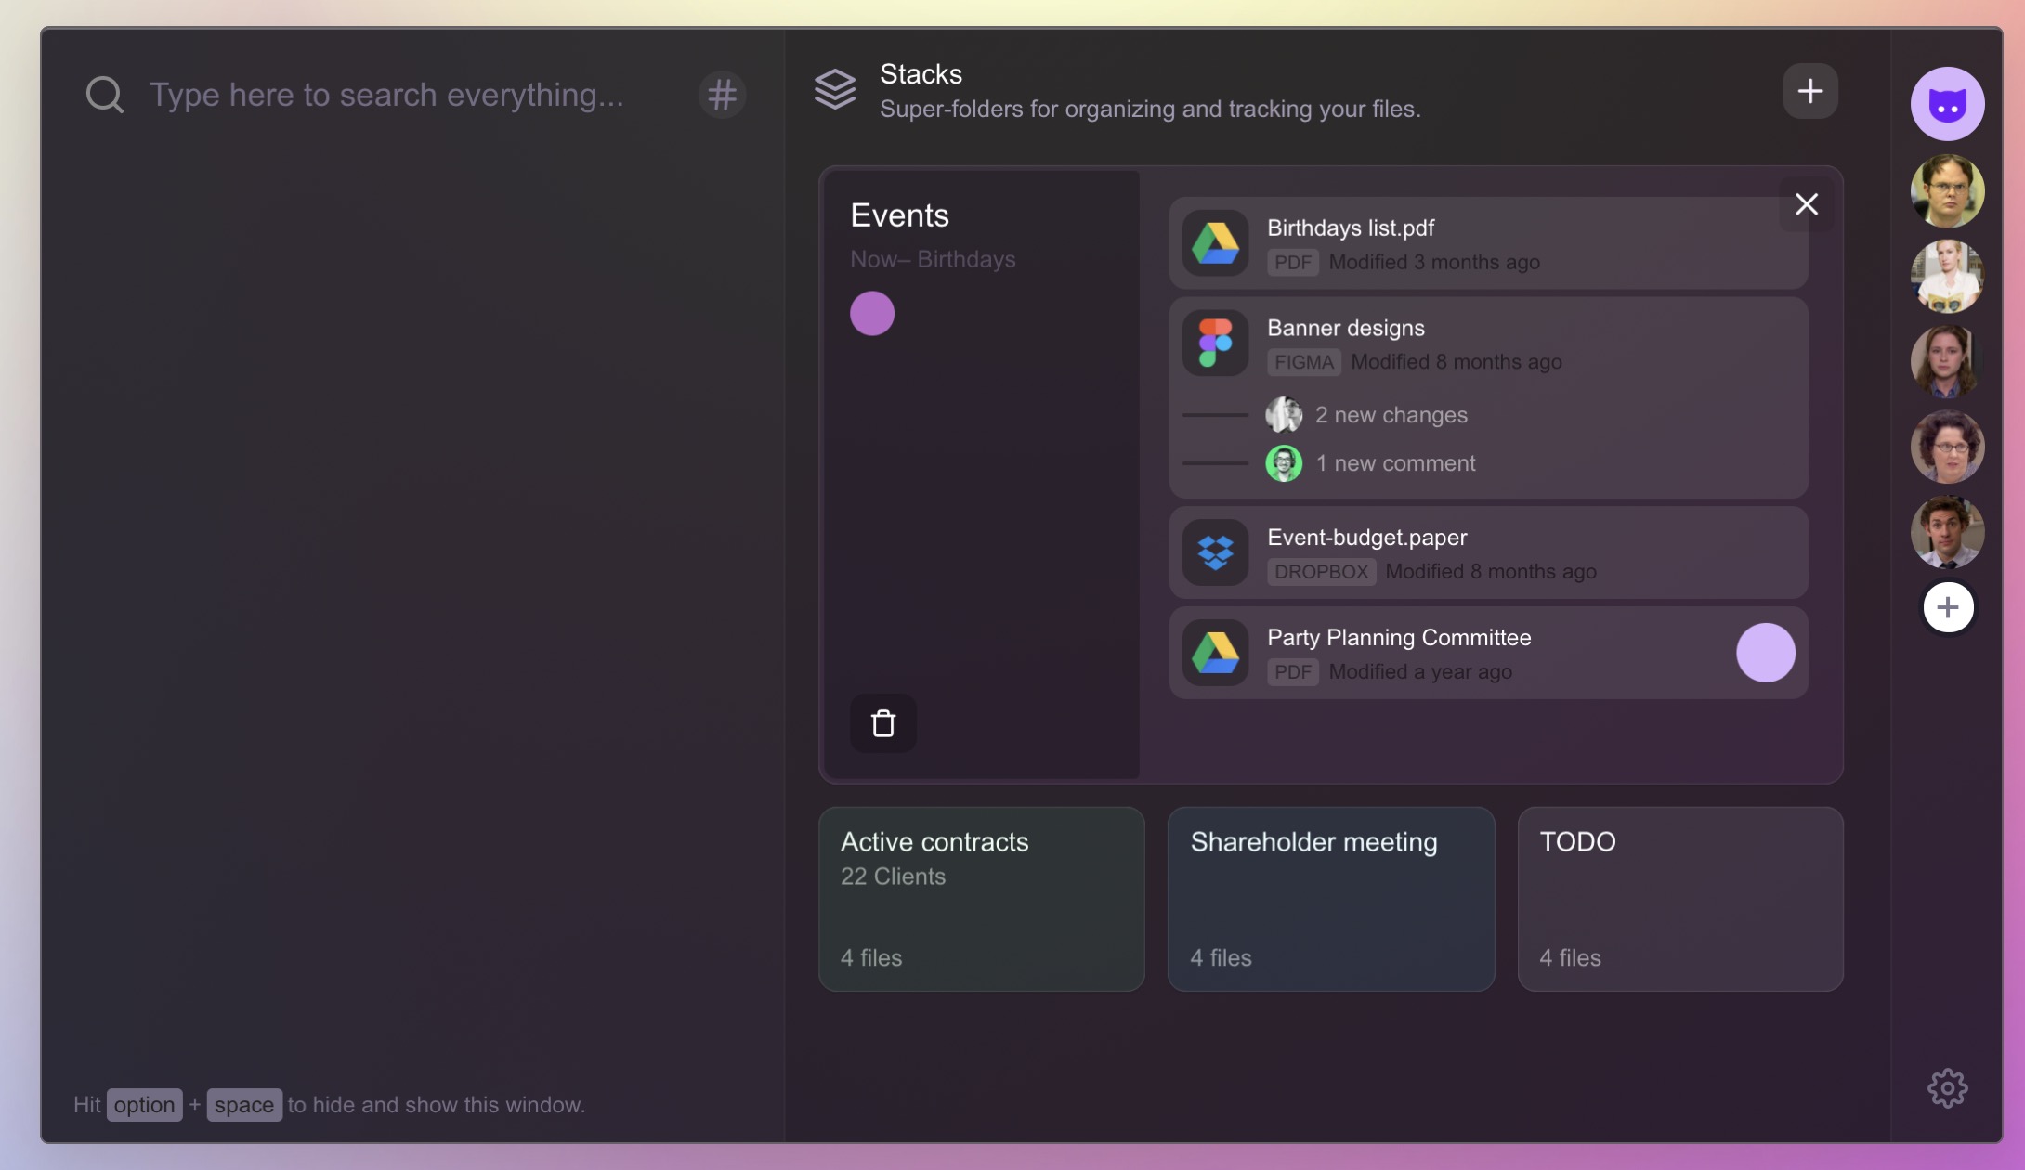Screen dimensions: 2025x1170
Task: Open the Figma icon for Banner designs
Action: coord(1215,343)
